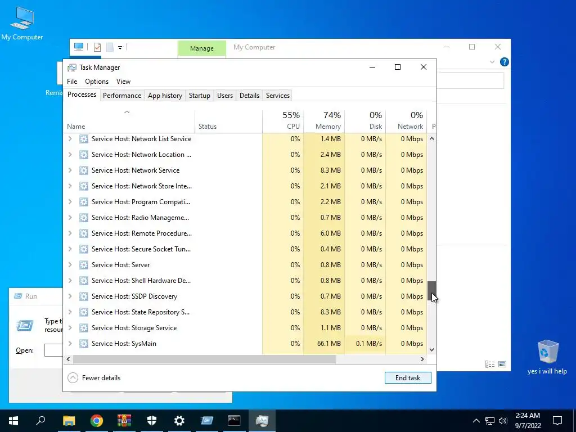Open the File menu in Task Manager
The height and width of the screenshot is (432, 576).
pos(72,82)
